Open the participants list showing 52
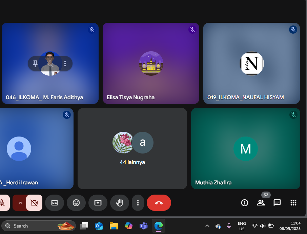 click(x=261, y=203)
